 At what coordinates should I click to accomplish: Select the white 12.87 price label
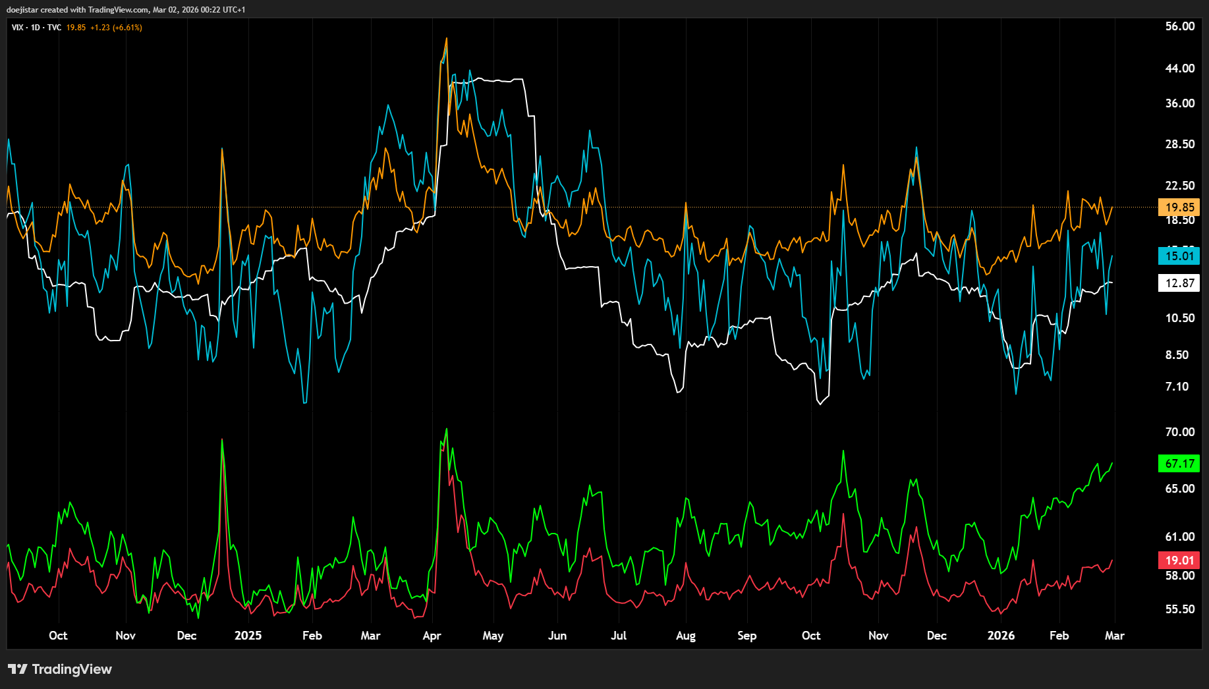[1179, 283]
